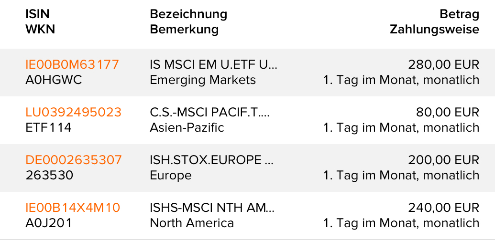Viewport: 495px width, 240px height.
Task: Click the 280,00 EUR amount
Action: pyautogui.click(x=443, y=64)
